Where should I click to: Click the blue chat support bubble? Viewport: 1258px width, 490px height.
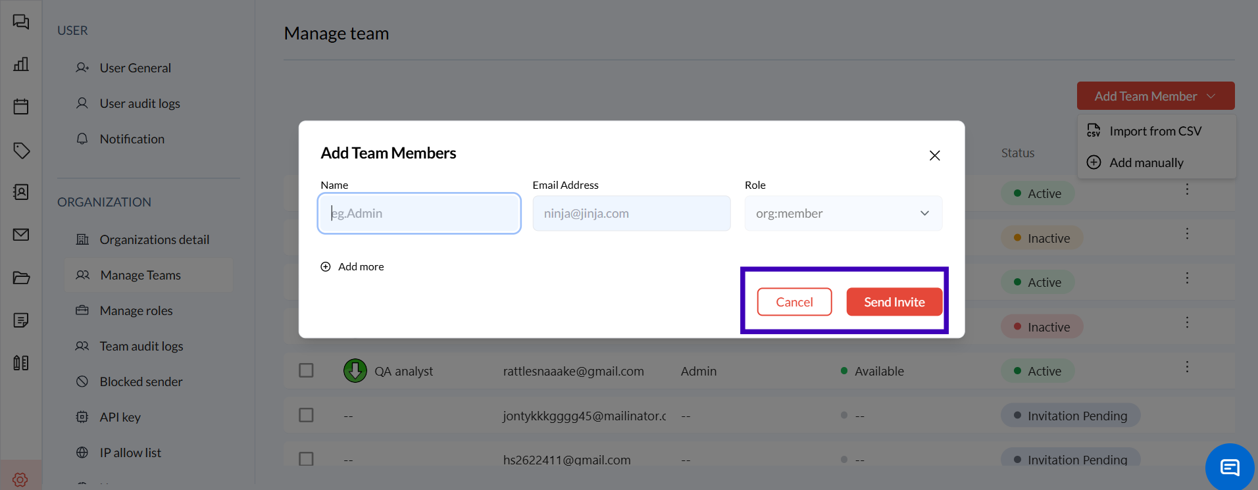pyautogui.click(x=1229, y=467)
